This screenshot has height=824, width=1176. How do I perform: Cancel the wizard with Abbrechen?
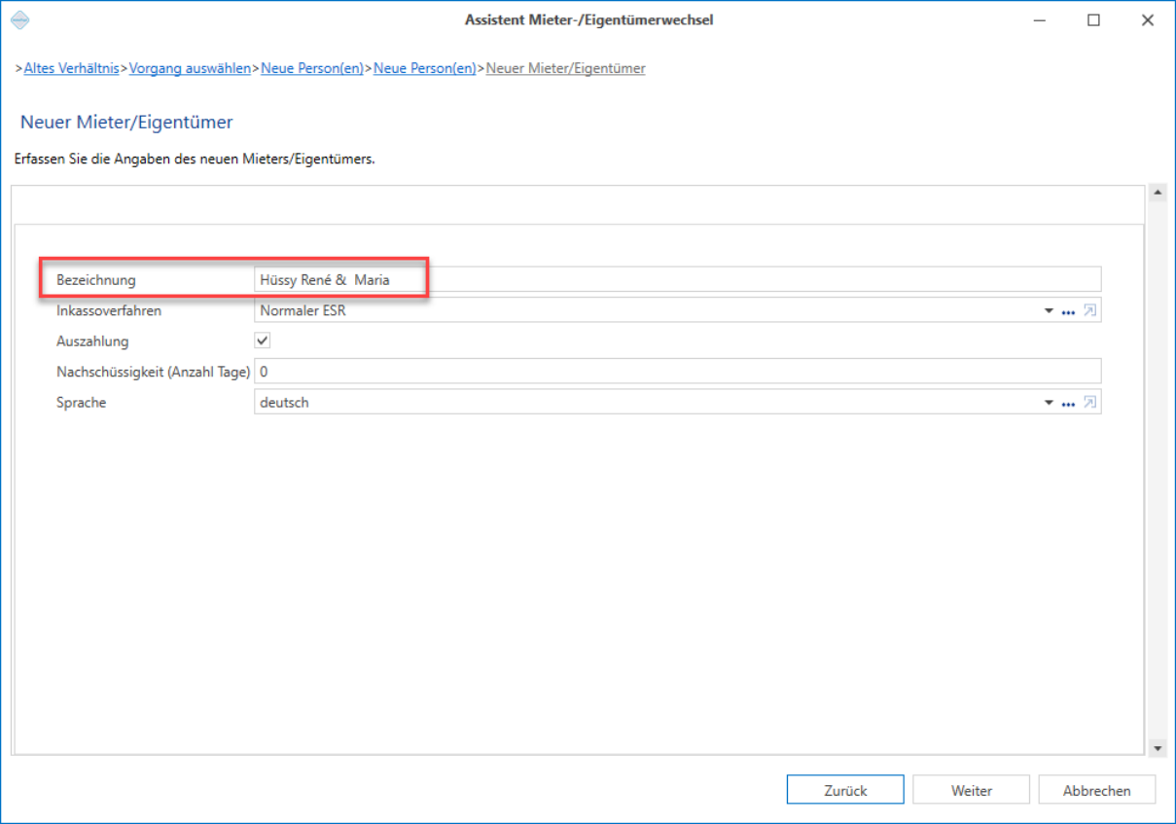click(1096, 791)
